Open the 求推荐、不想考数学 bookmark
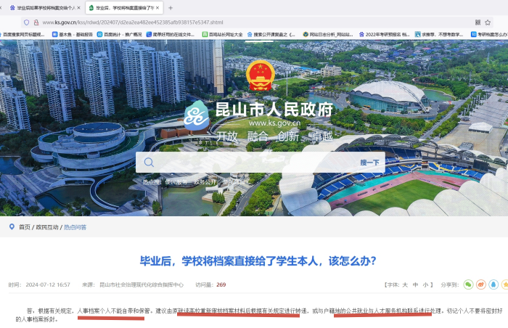This screenshot has height=328, width=508. [439, 34]
